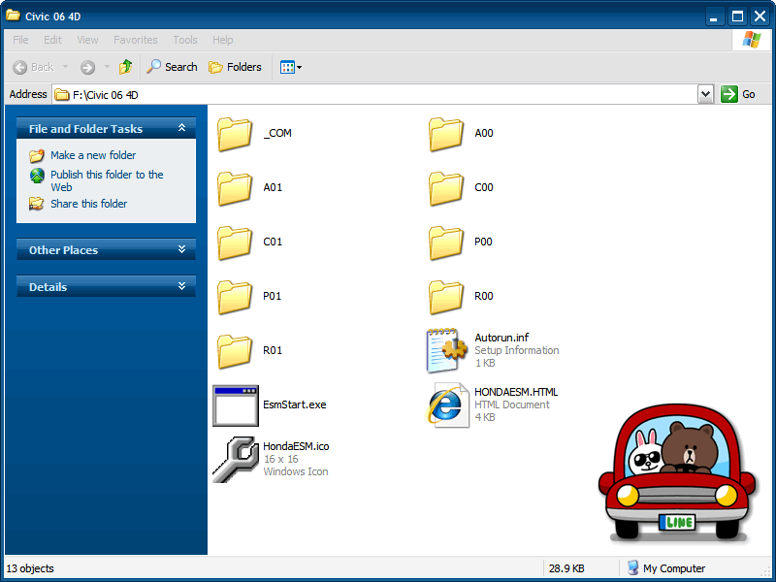Click the folder icon in the title bar

pos(13,16)
